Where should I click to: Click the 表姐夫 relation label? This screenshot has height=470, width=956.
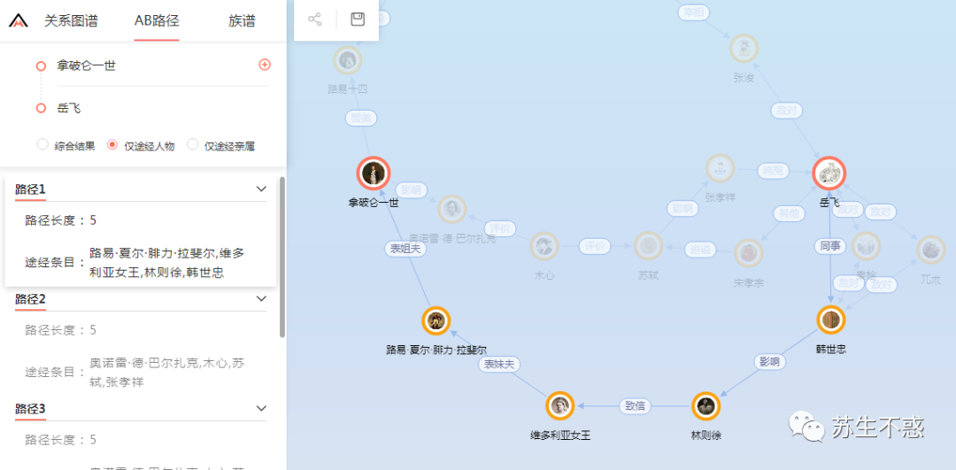[405, 249]
